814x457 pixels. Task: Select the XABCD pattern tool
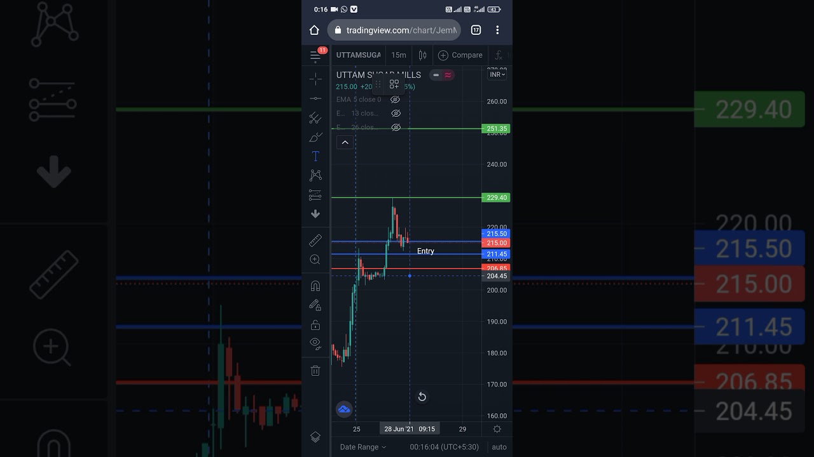click(x=315, y=175)
